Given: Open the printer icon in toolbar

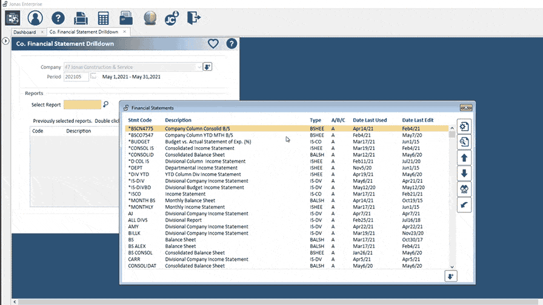Looking at the screenshot, I should point(81,18).
